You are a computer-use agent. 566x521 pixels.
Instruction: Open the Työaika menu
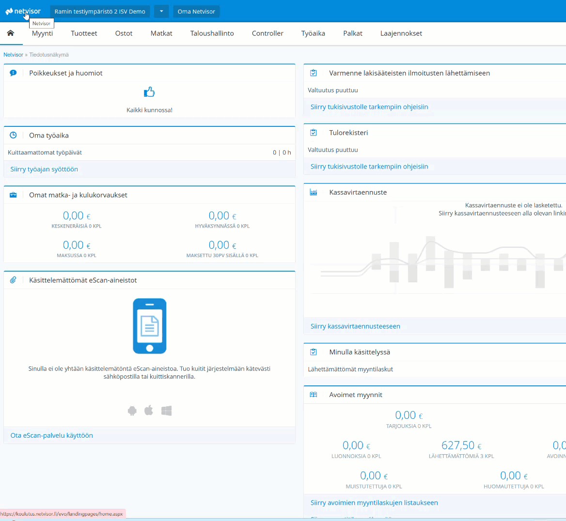(x=313, y=33)
